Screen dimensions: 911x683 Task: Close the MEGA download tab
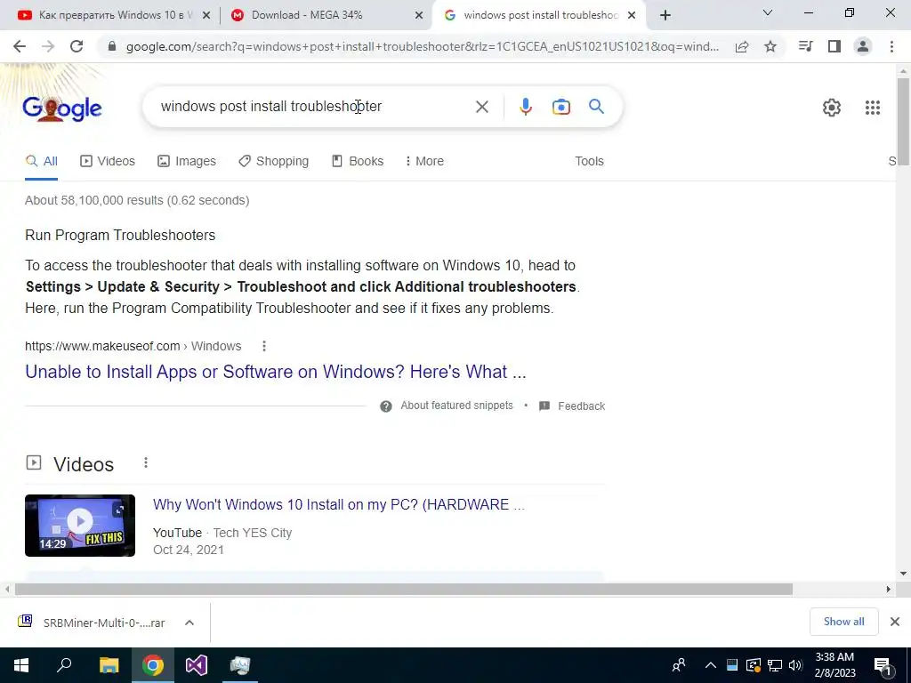tap(419, 16)
